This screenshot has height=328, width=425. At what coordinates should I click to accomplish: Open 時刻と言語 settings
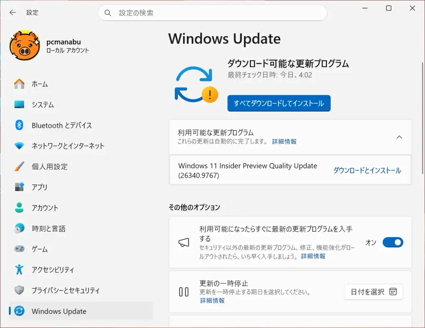pyautogui.click(x=81, y=228)
